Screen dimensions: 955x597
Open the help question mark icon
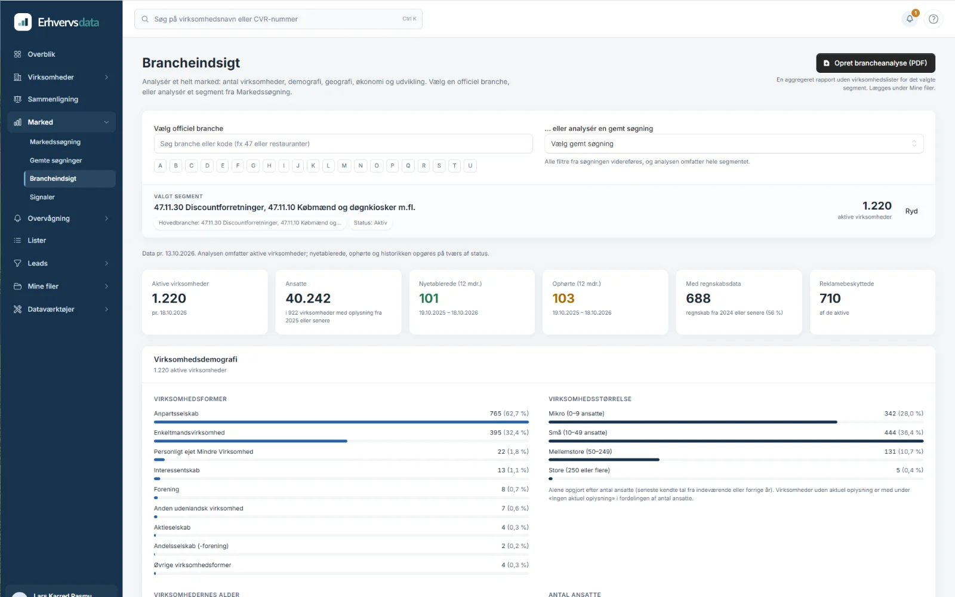[934, 19]
